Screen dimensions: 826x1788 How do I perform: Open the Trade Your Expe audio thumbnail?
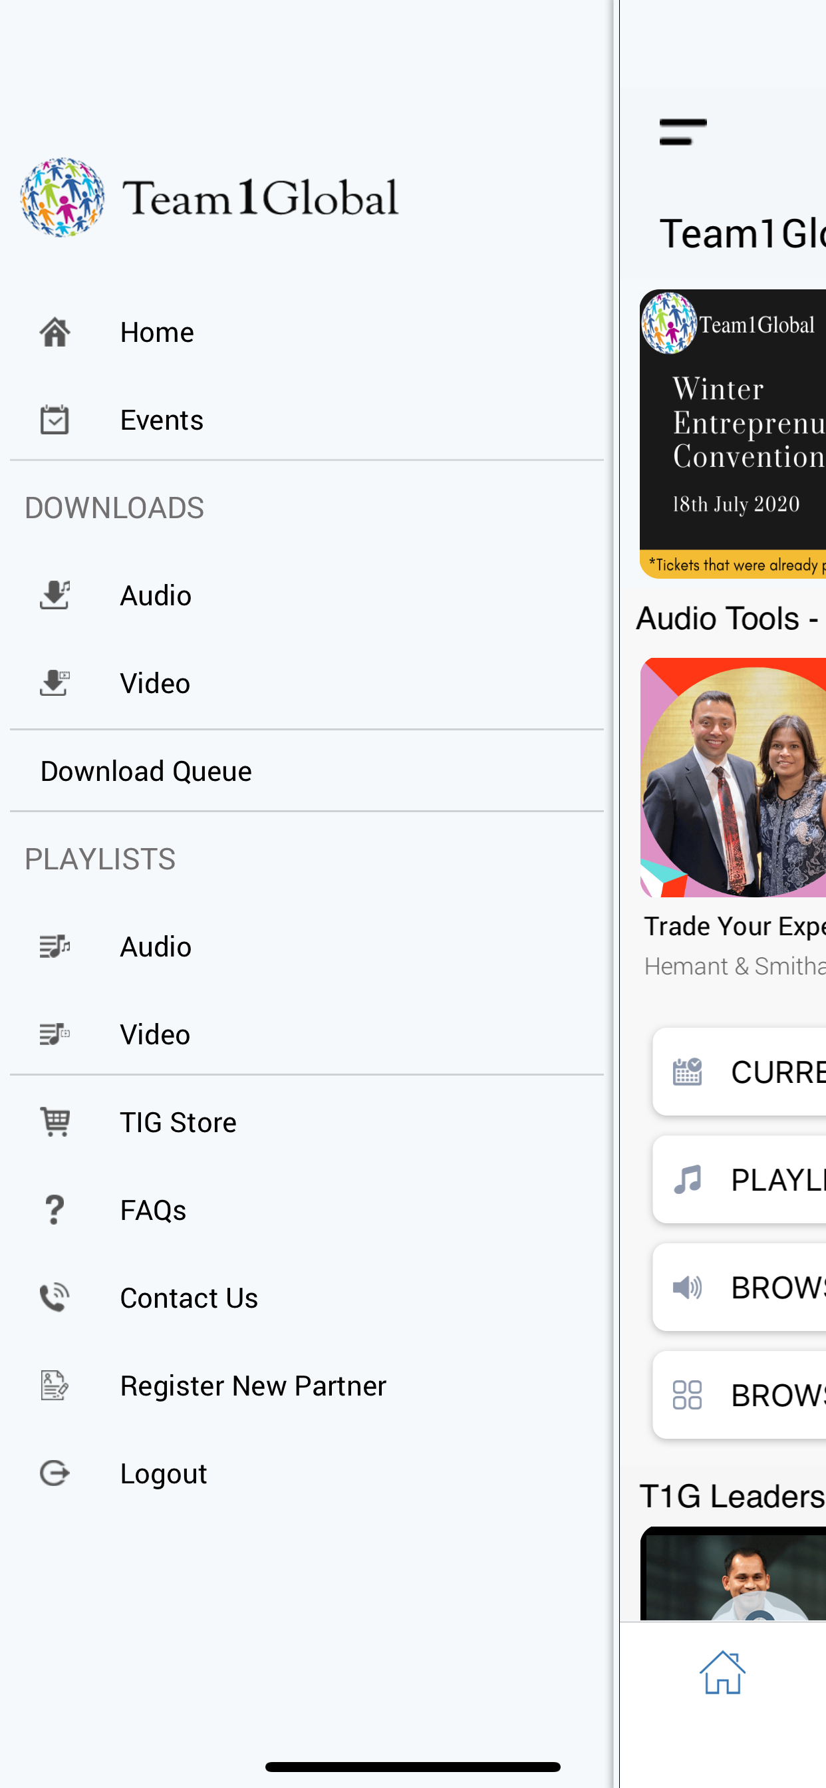pos(733,778)
